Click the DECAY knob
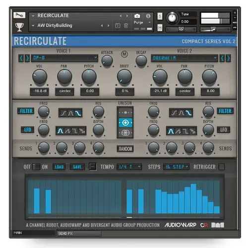 coord(141,61)
